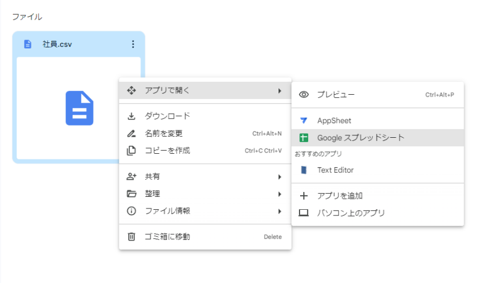Click the Ctrl+C Ctrl+V shortcut text
The width and height of the screenshot is (493, 283).
tap(263, 151)
